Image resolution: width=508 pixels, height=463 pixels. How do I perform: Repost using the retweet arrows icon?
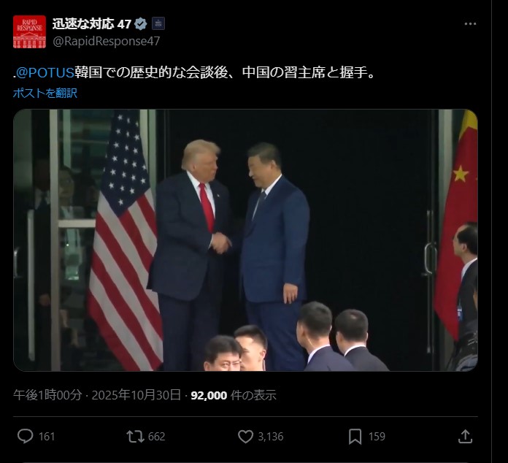click(x=136, y=437)
